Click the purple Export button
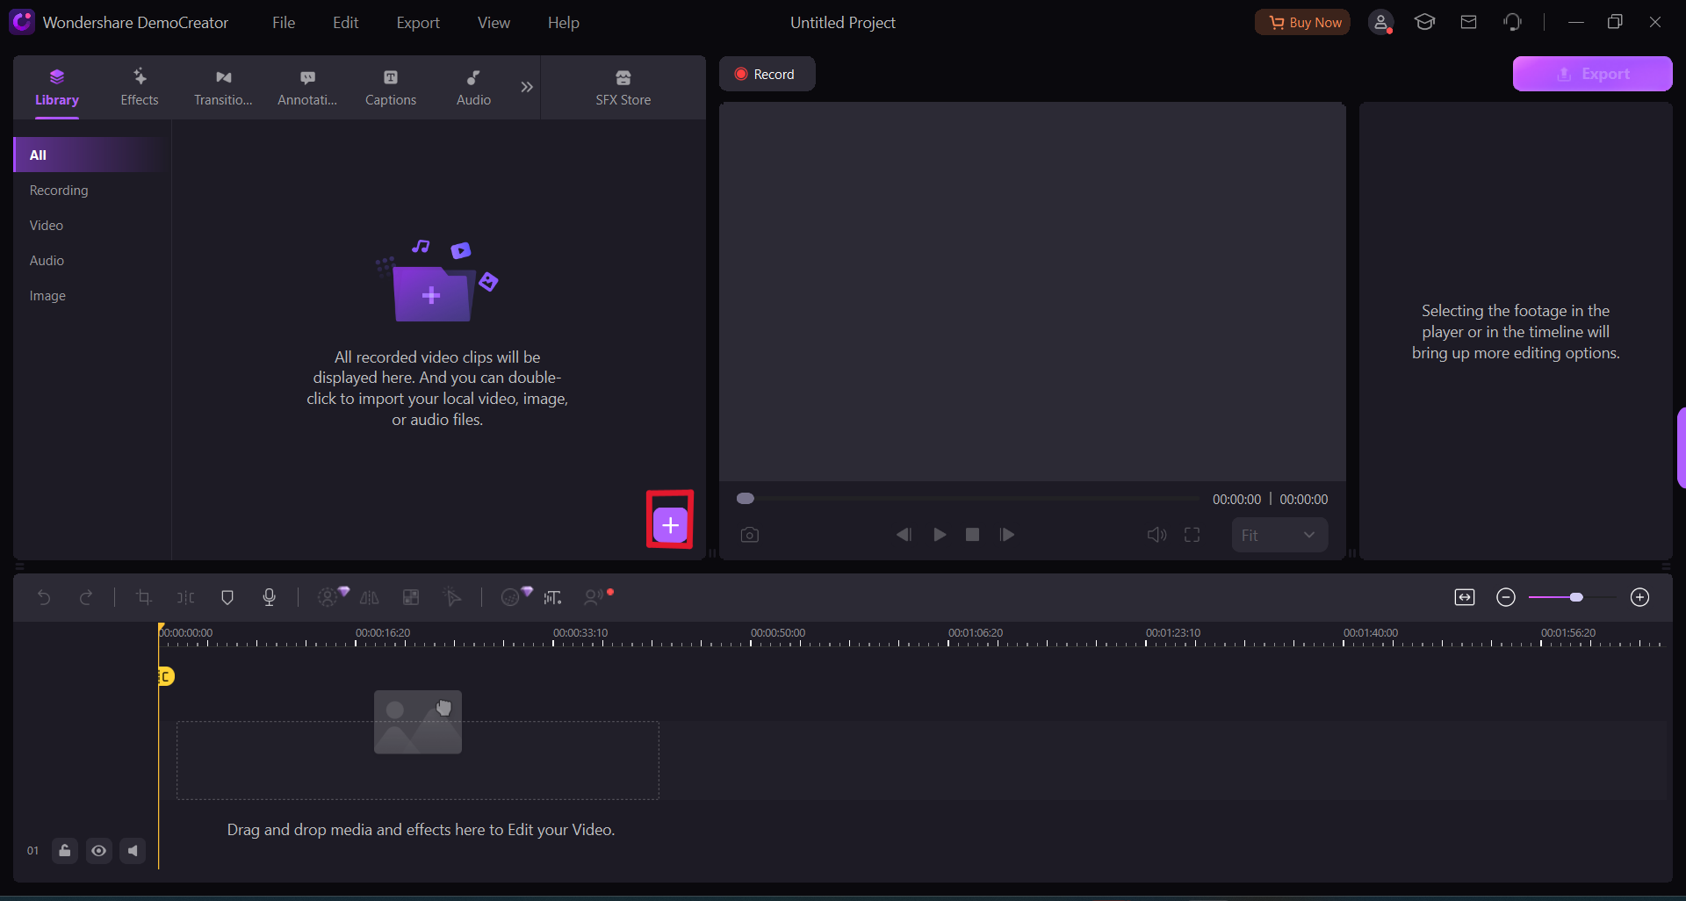 pos(1592,74)
